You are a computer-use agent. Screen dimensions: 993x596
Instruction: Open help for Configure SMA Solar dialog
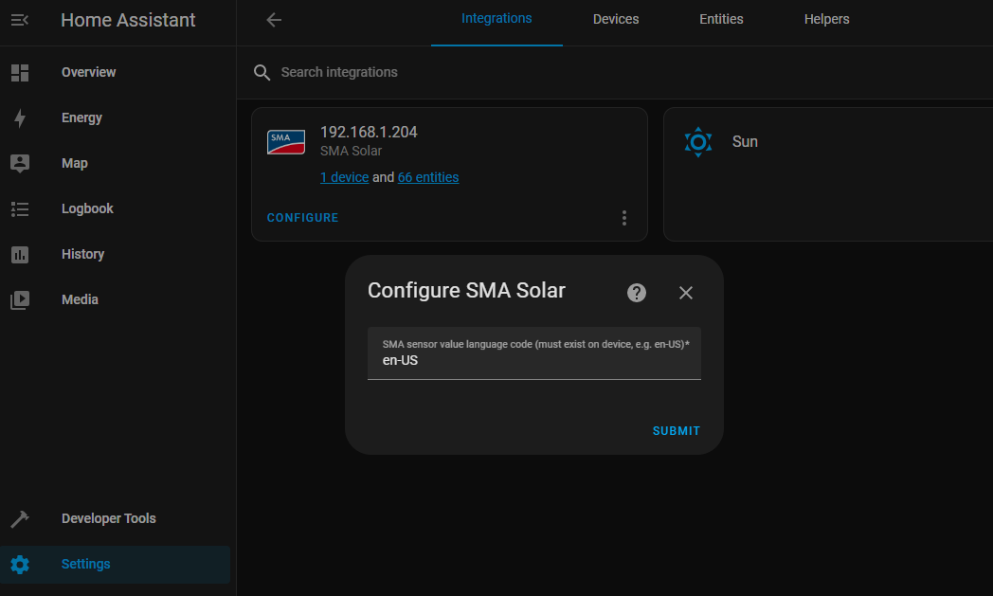[637, 293]
